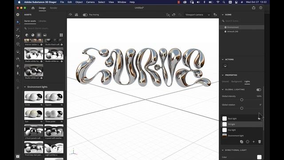Viewport: 284px width, 160px height.
Task: Pick the magic wand tool in left toolbar
Action: (18, 29)
